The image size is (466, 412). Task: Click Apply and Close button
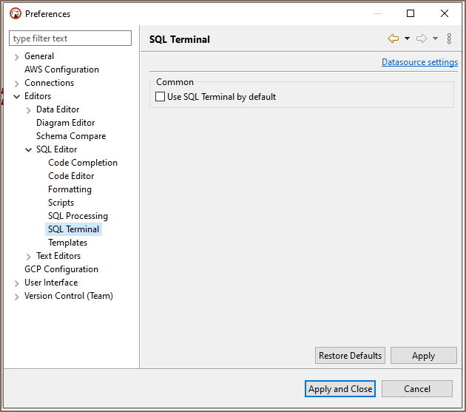pos(340,389)
